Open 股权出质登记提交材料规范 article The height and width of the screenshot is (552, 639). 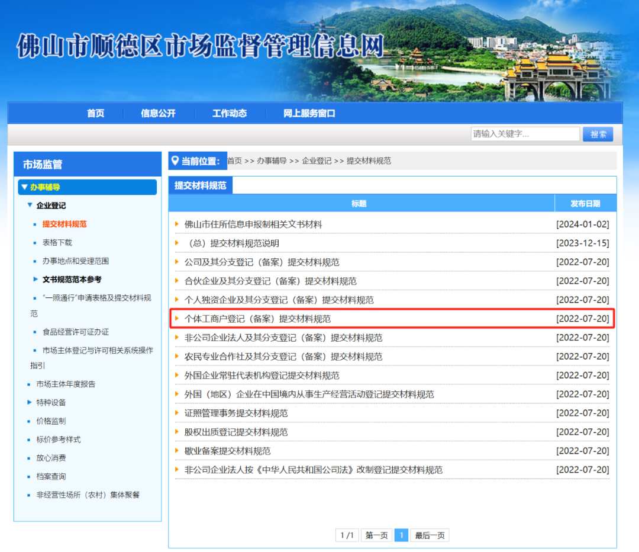click(236, 432)
